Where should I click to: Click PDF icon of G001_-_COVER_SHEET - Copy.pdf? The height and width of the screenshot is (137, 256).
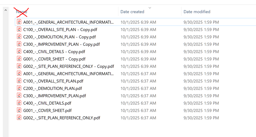(x=19, y=59)
